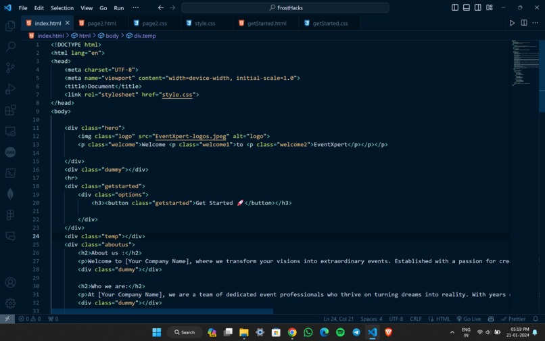Viewport: 545px width, 341px height.
Task: Show errors and warnings count in status bar
Action: 30,319
